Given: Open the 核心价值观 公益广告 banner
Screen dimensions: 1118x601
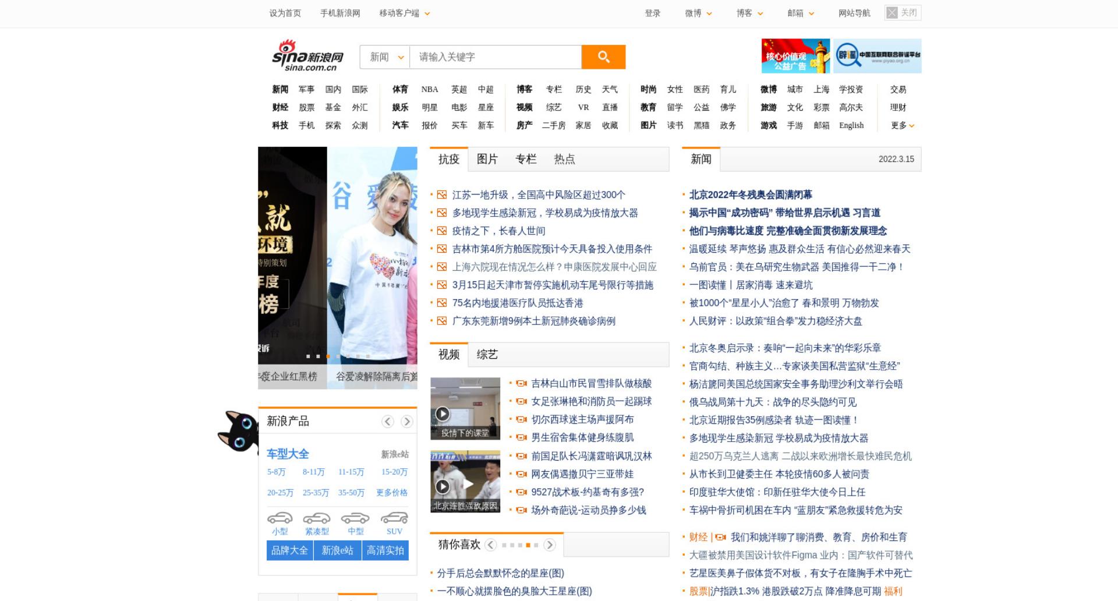Looking at the screenshot, I should point(795,56).
